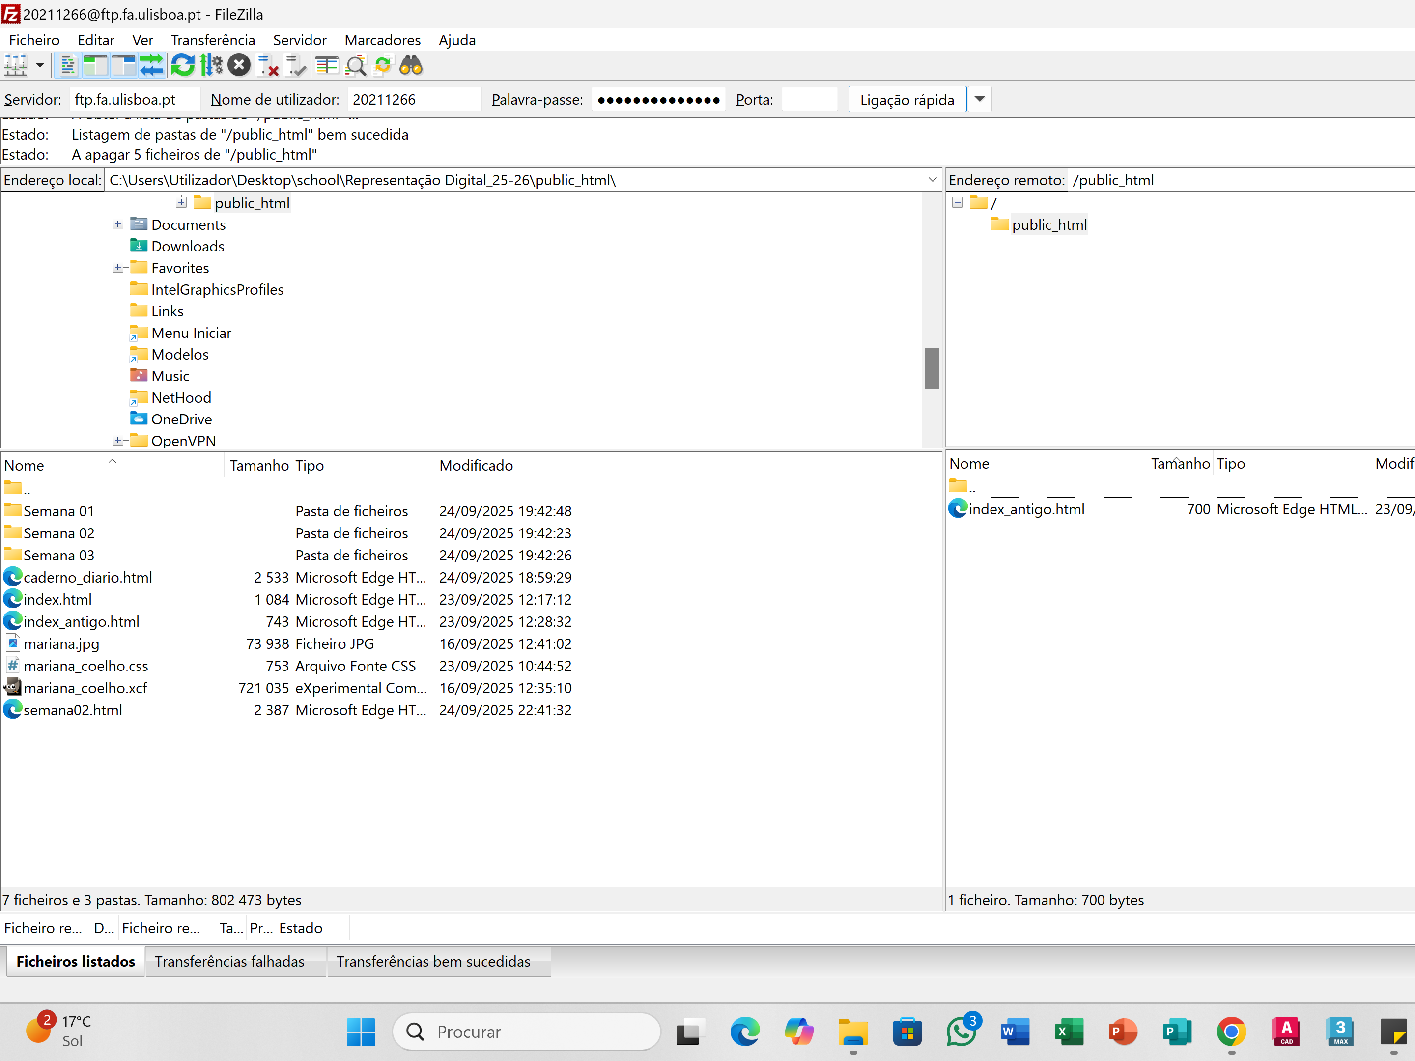The image size is (1415, 1061).
Task: Toggle local directory tree view
Action: 96,65
